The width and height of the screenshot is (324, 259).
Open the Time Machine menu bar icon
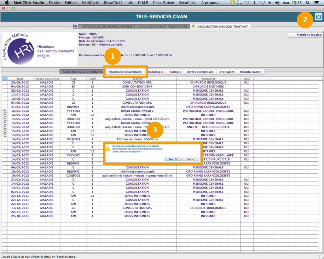247,3
